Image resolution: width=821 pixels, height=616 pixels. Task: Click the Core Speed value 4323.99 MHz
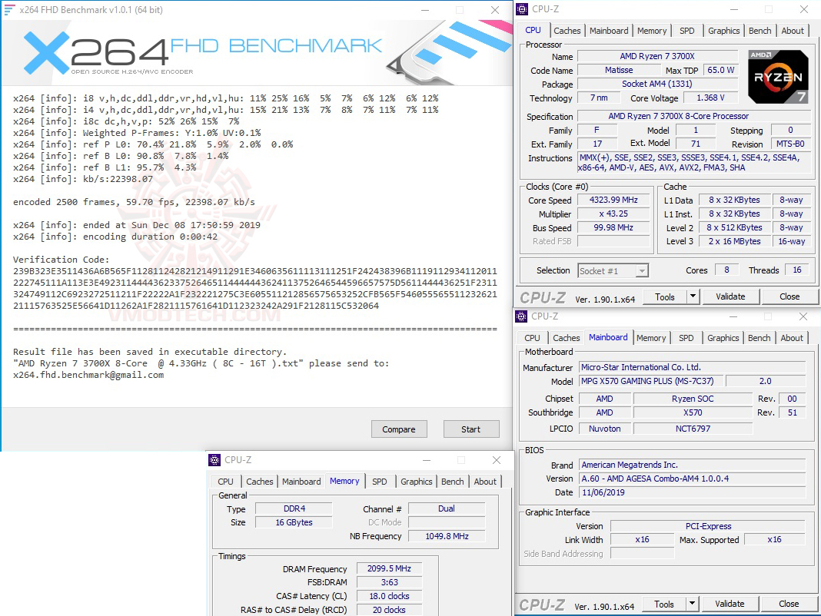point(613,200)
